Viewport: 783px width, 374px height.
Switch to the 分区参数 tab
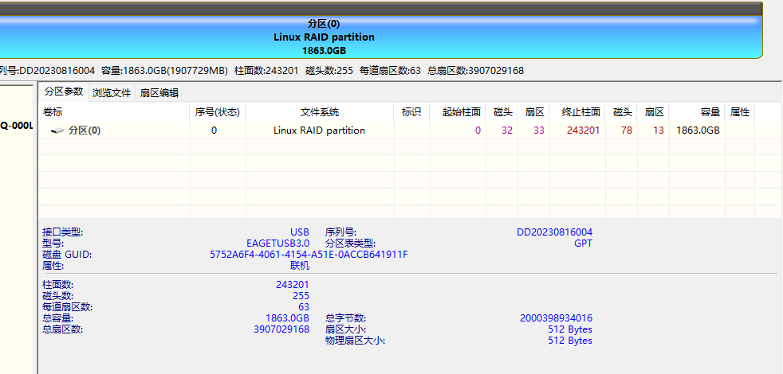[64, 92]
